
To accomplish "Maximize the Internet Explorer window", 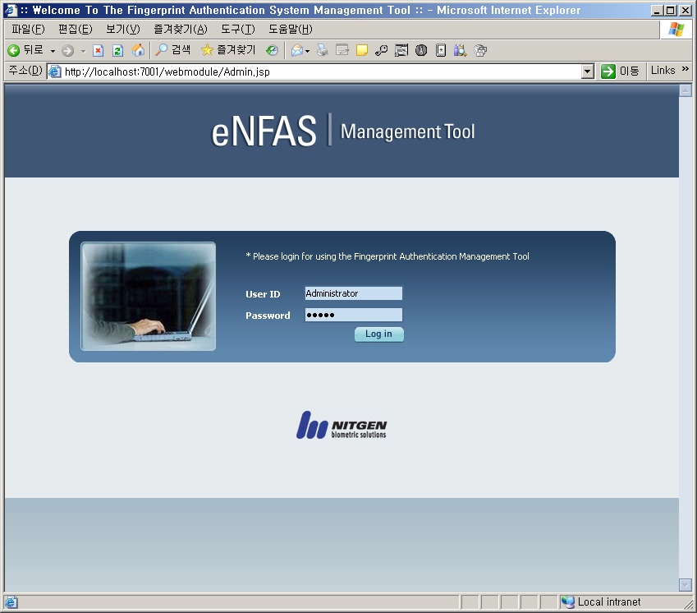I will [x=671, y=10].
